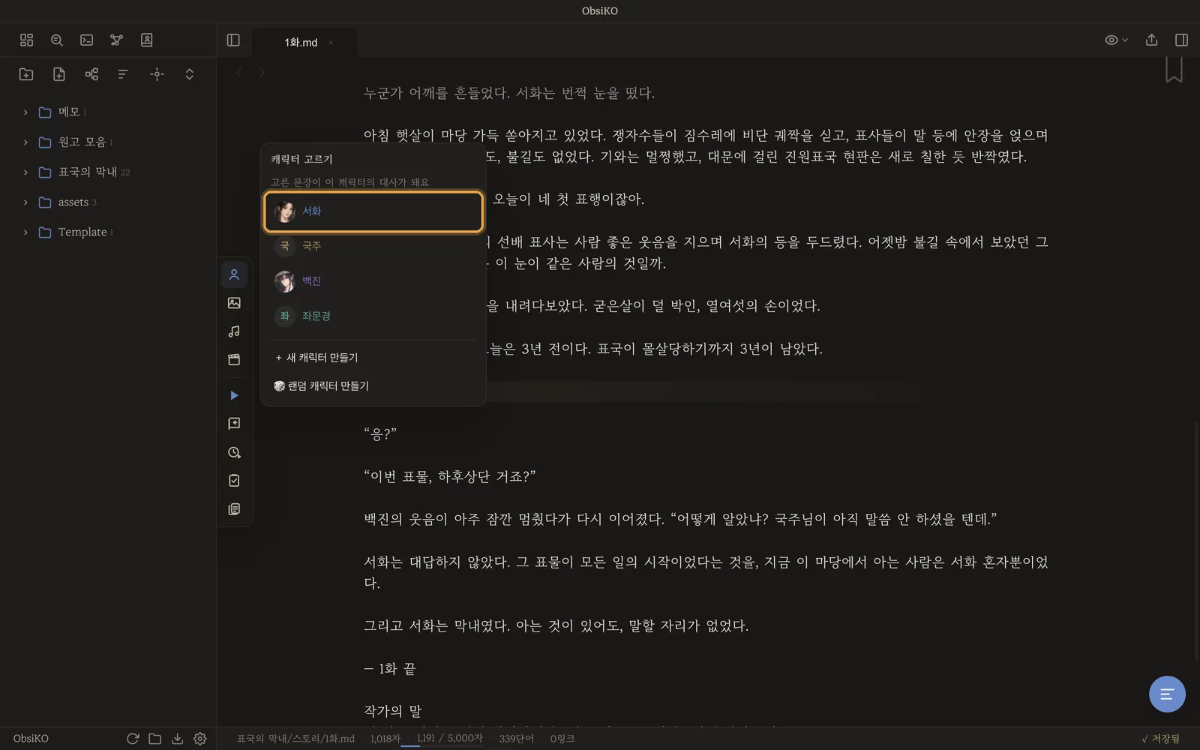Click the download icon in the bottom bar

pos(177,739)
